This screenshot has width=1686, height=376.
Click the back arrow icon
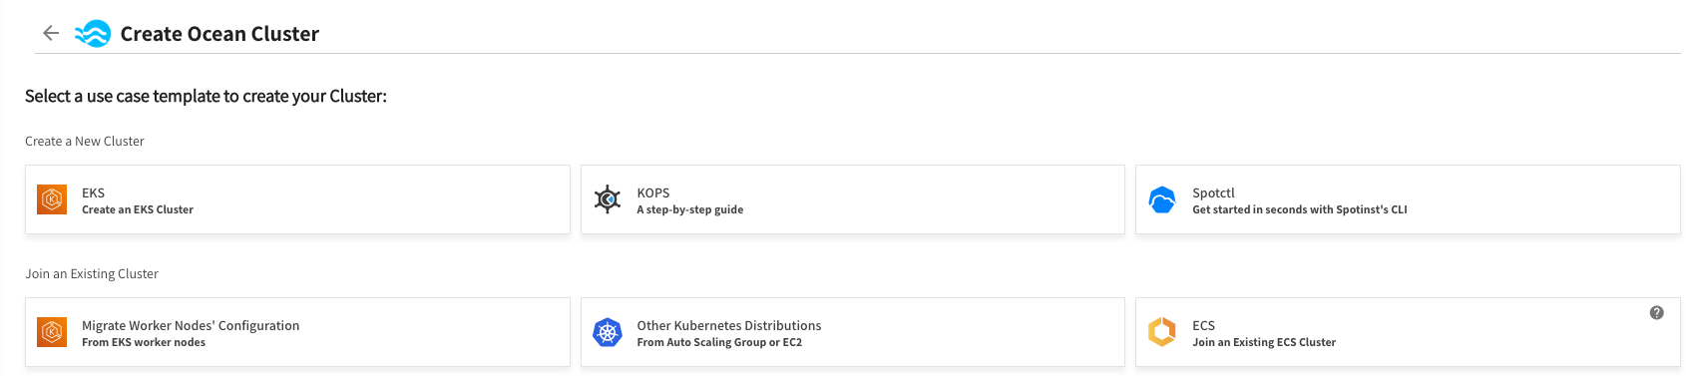(x=51, y=33)
